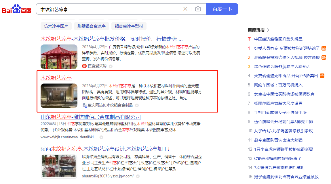
Task: Open the 百度爱采购 source link
Action: [x=97, y=66]
